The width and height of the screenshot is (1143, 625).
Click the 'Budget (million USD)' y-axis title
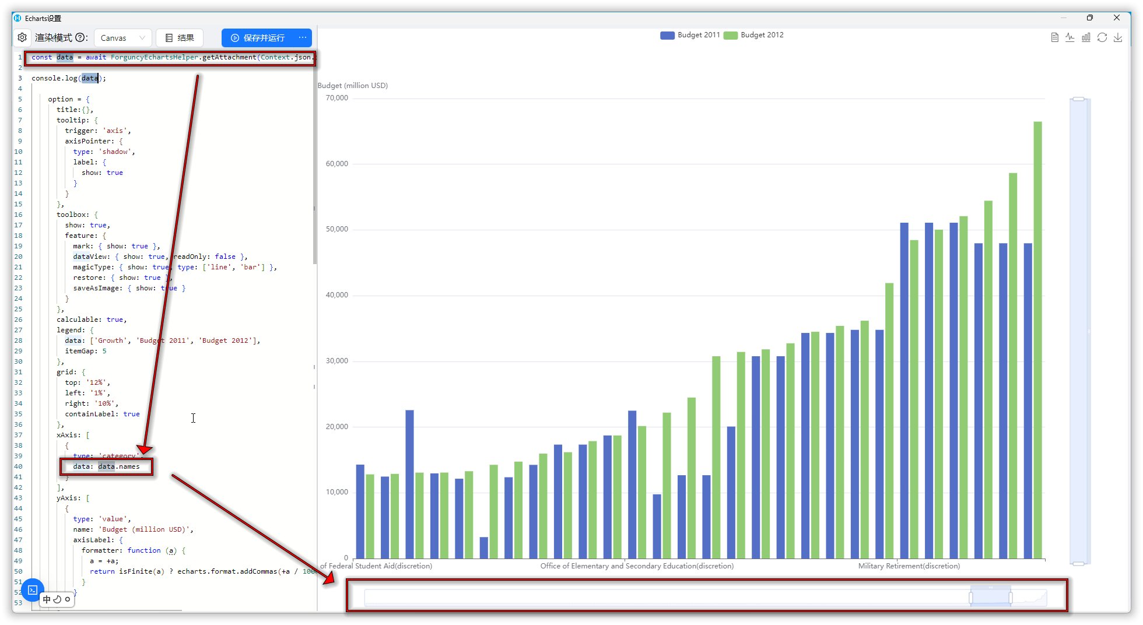[353, 86]
